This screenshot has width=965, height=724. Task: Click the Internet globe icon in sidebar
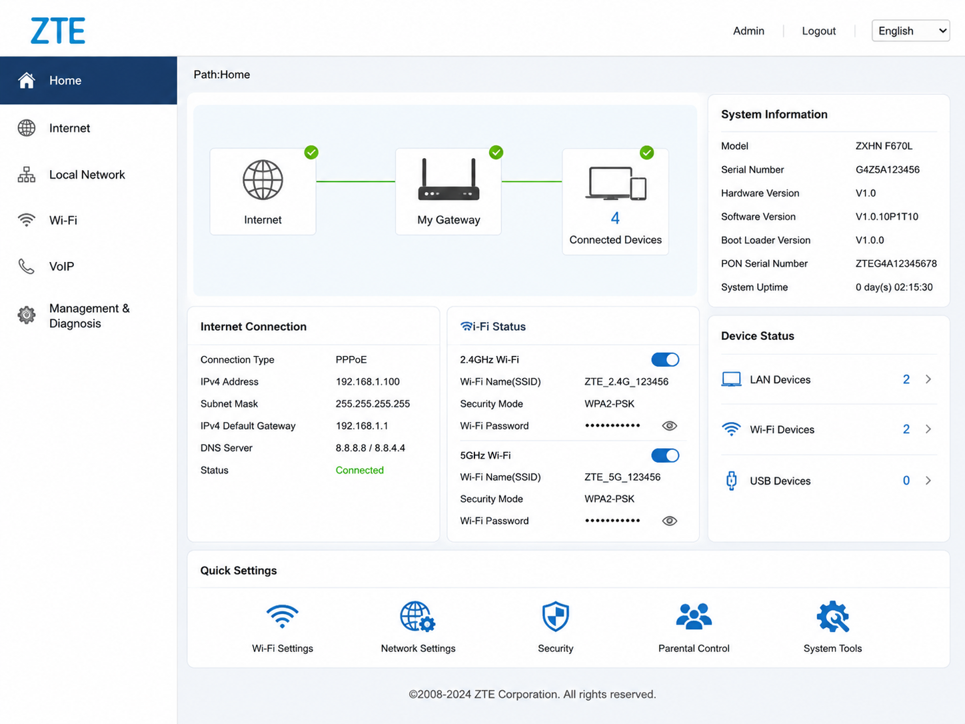tap(27, 128)
